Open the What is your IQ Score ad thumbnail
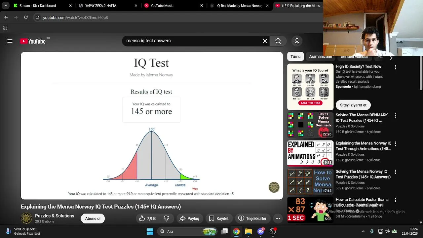 310,87
